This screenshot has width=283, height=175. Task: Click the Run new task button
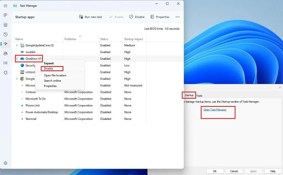(x=91, y=17)
